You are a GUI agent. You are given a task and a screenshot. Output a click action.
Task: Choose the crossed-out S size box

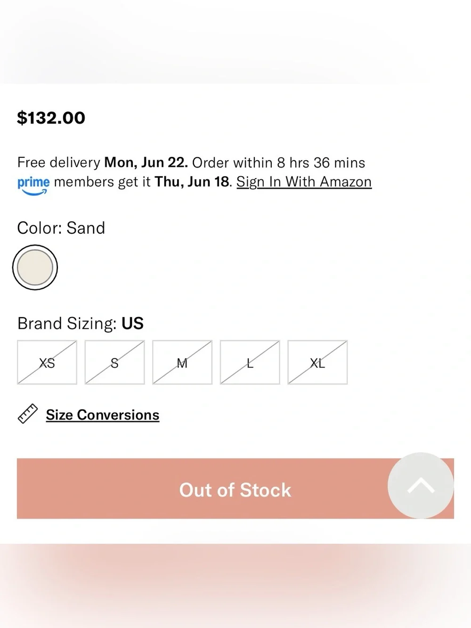coord(114,362)
